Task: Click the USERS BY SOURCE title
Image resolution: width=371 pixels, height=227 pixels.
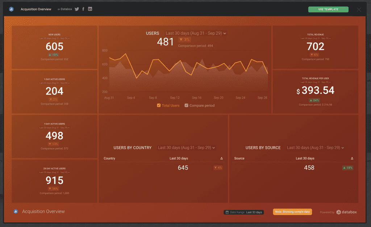Action: click(x=263, y=148)
